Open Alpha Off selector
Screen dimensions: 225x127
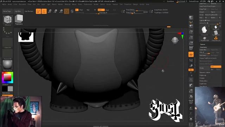[7, 43]
